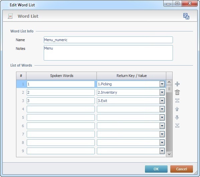The image size is (200, 177).
Task: Expand the 3.Exit return value dropdown
Action: (162, 101)
